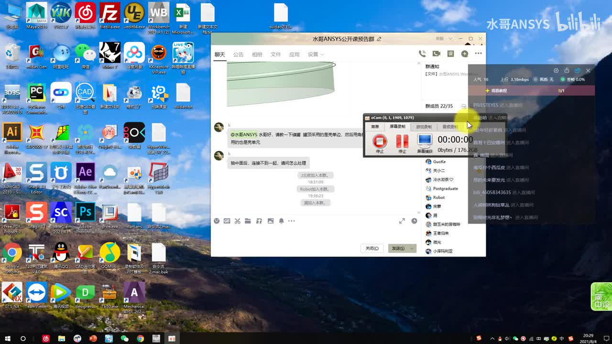This screenshot has width=612, height=344.
Task: Start a video call in the group chat
Action: pos(436,54)
